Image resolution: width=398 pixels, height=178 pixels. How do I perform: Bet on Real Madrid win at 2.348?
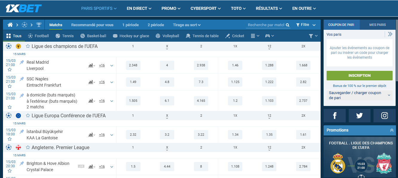133,65
